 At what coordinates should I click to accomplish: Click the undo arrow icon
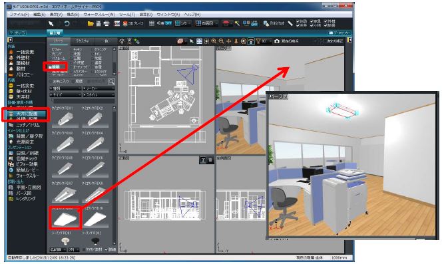point(67,24)
